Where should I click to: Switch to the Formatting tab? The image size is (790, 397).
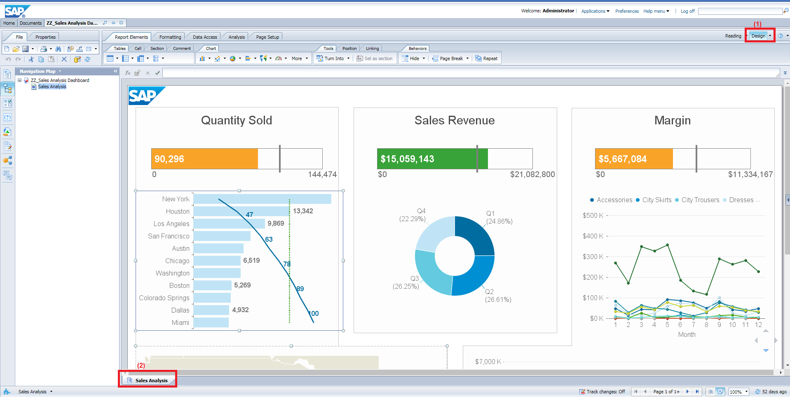click(170, 37)
